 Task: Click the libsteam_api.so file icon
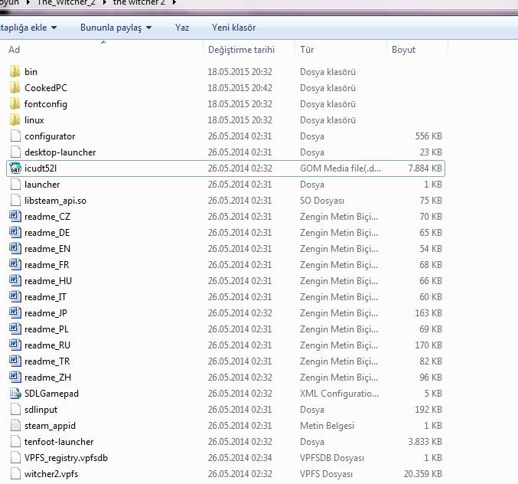(15, 201)
